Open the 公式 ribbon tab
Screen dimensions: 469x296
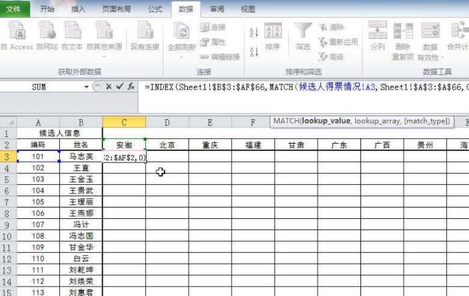point(155,9)
